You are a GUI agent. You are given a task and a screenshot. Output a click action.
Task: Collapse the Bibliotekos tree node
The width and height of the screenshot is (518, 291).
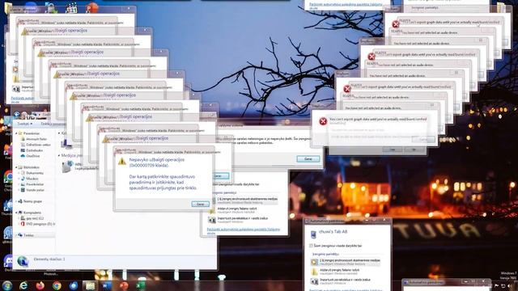(x=16, y=167)
